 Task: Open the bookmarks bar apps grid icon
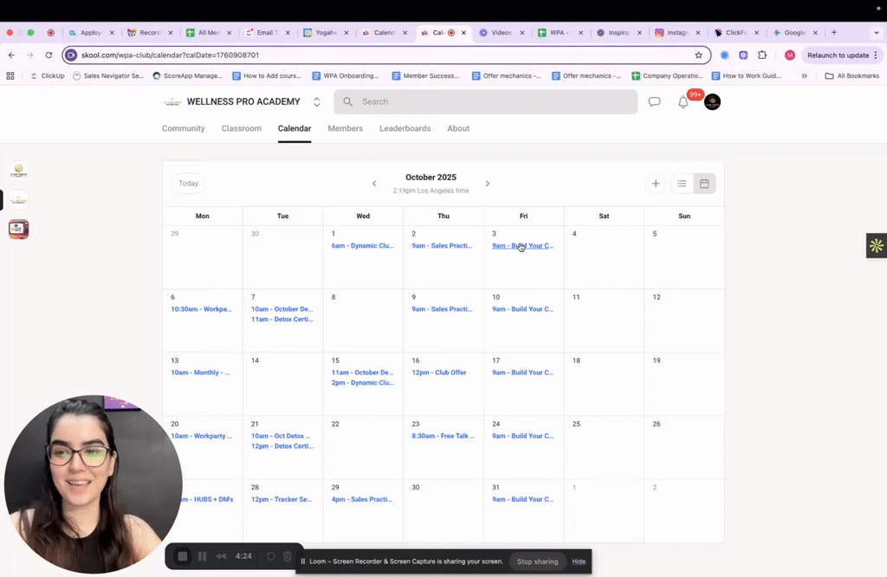tap(10, 75)
